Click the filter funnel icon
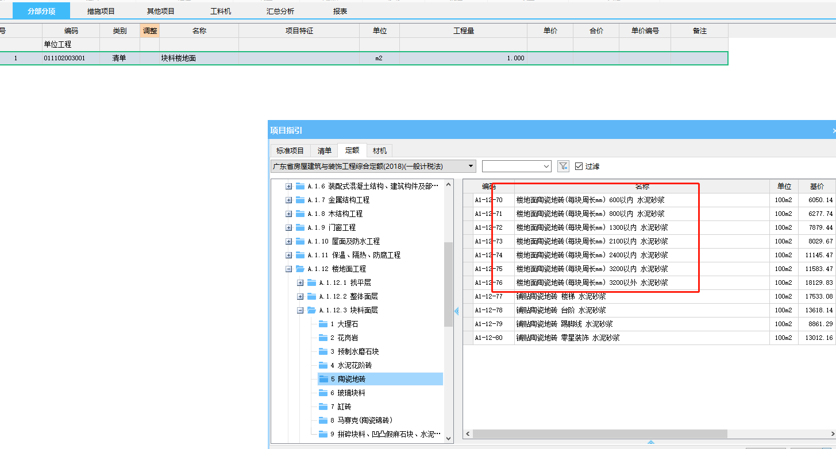Image resolution: width=836 pixels, height=449 pixels. (x=563, y=166)
